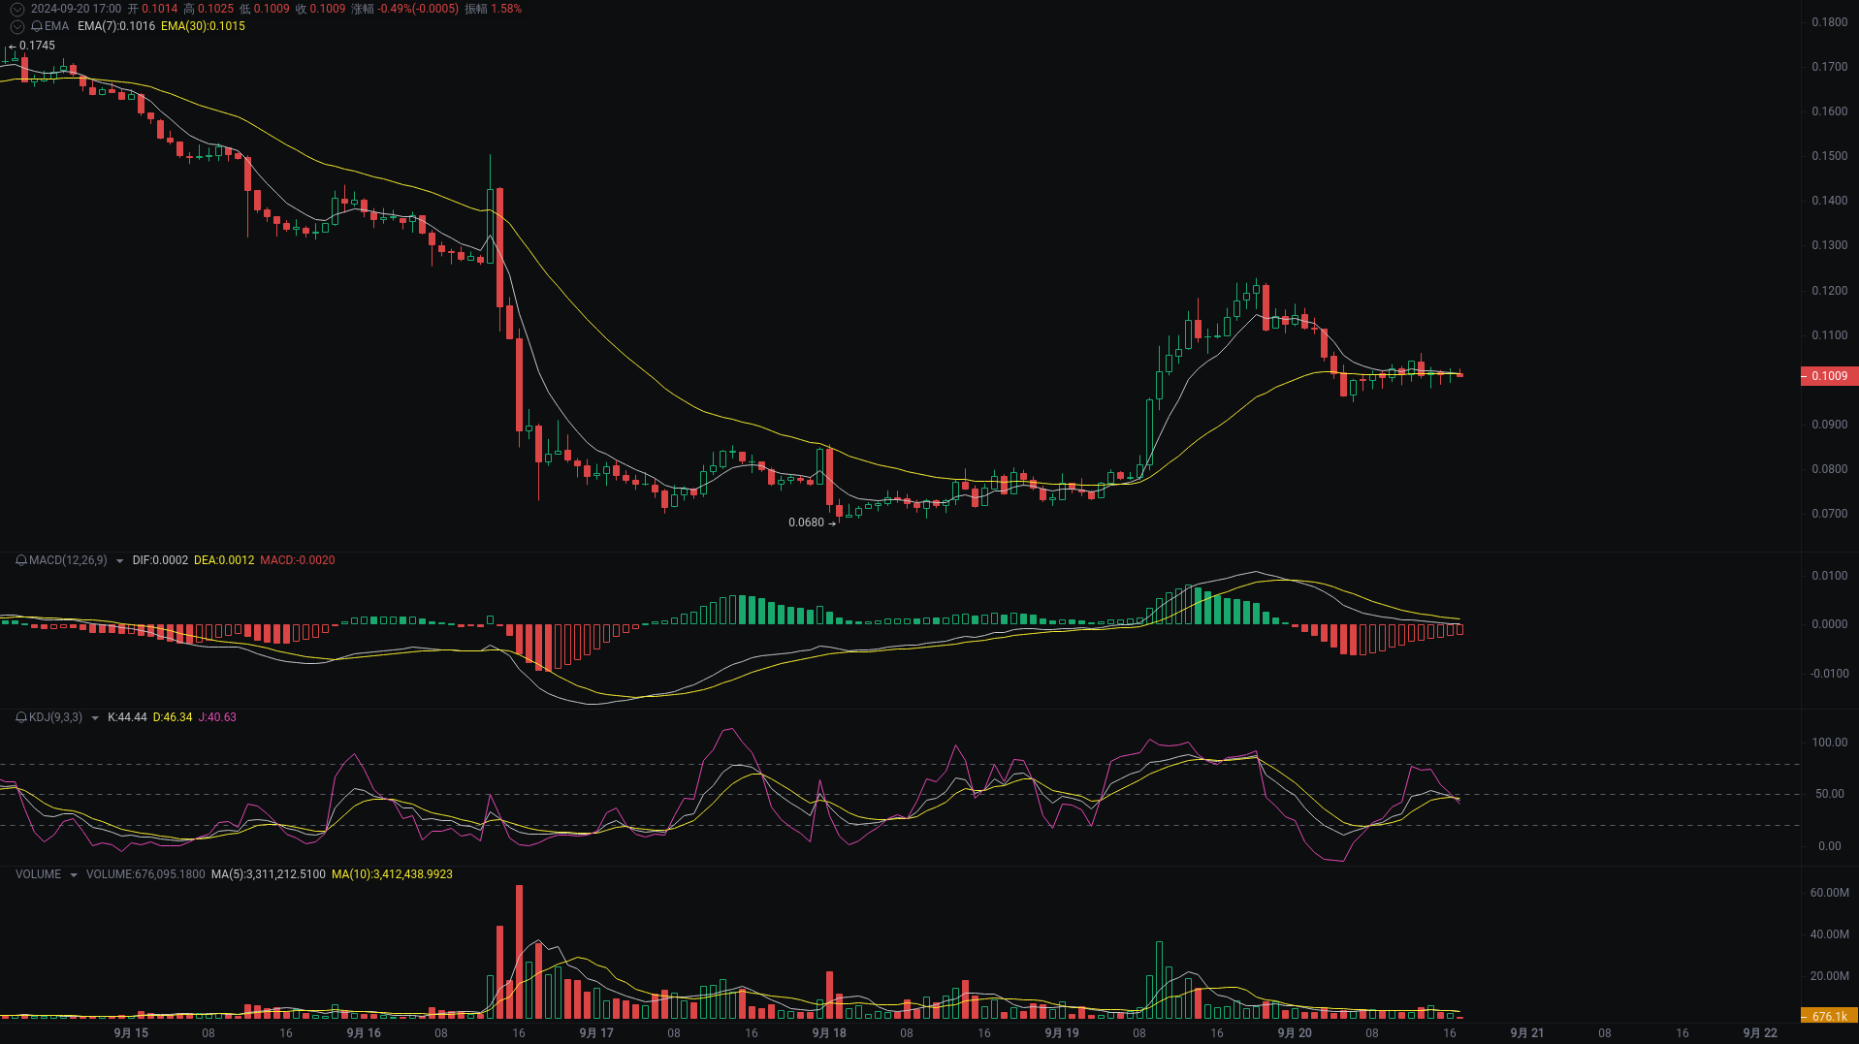This screenshot has height=1044, width=1859.
Task: Open the KDJ(9,3,3) parameter dropdown
Action: (x=94, y=717)
